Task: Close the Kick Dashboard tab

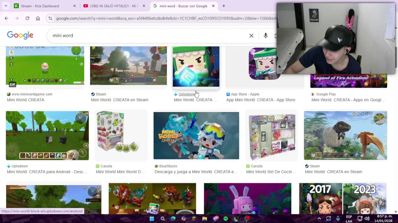Action: (74, 6)
